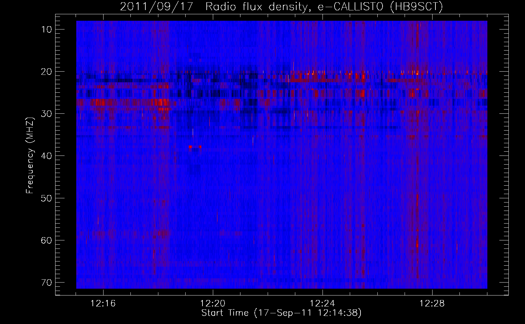The image size is (525, 324).
Task: Click the small red burst near 38 MHz
Action: click(195, 147)
